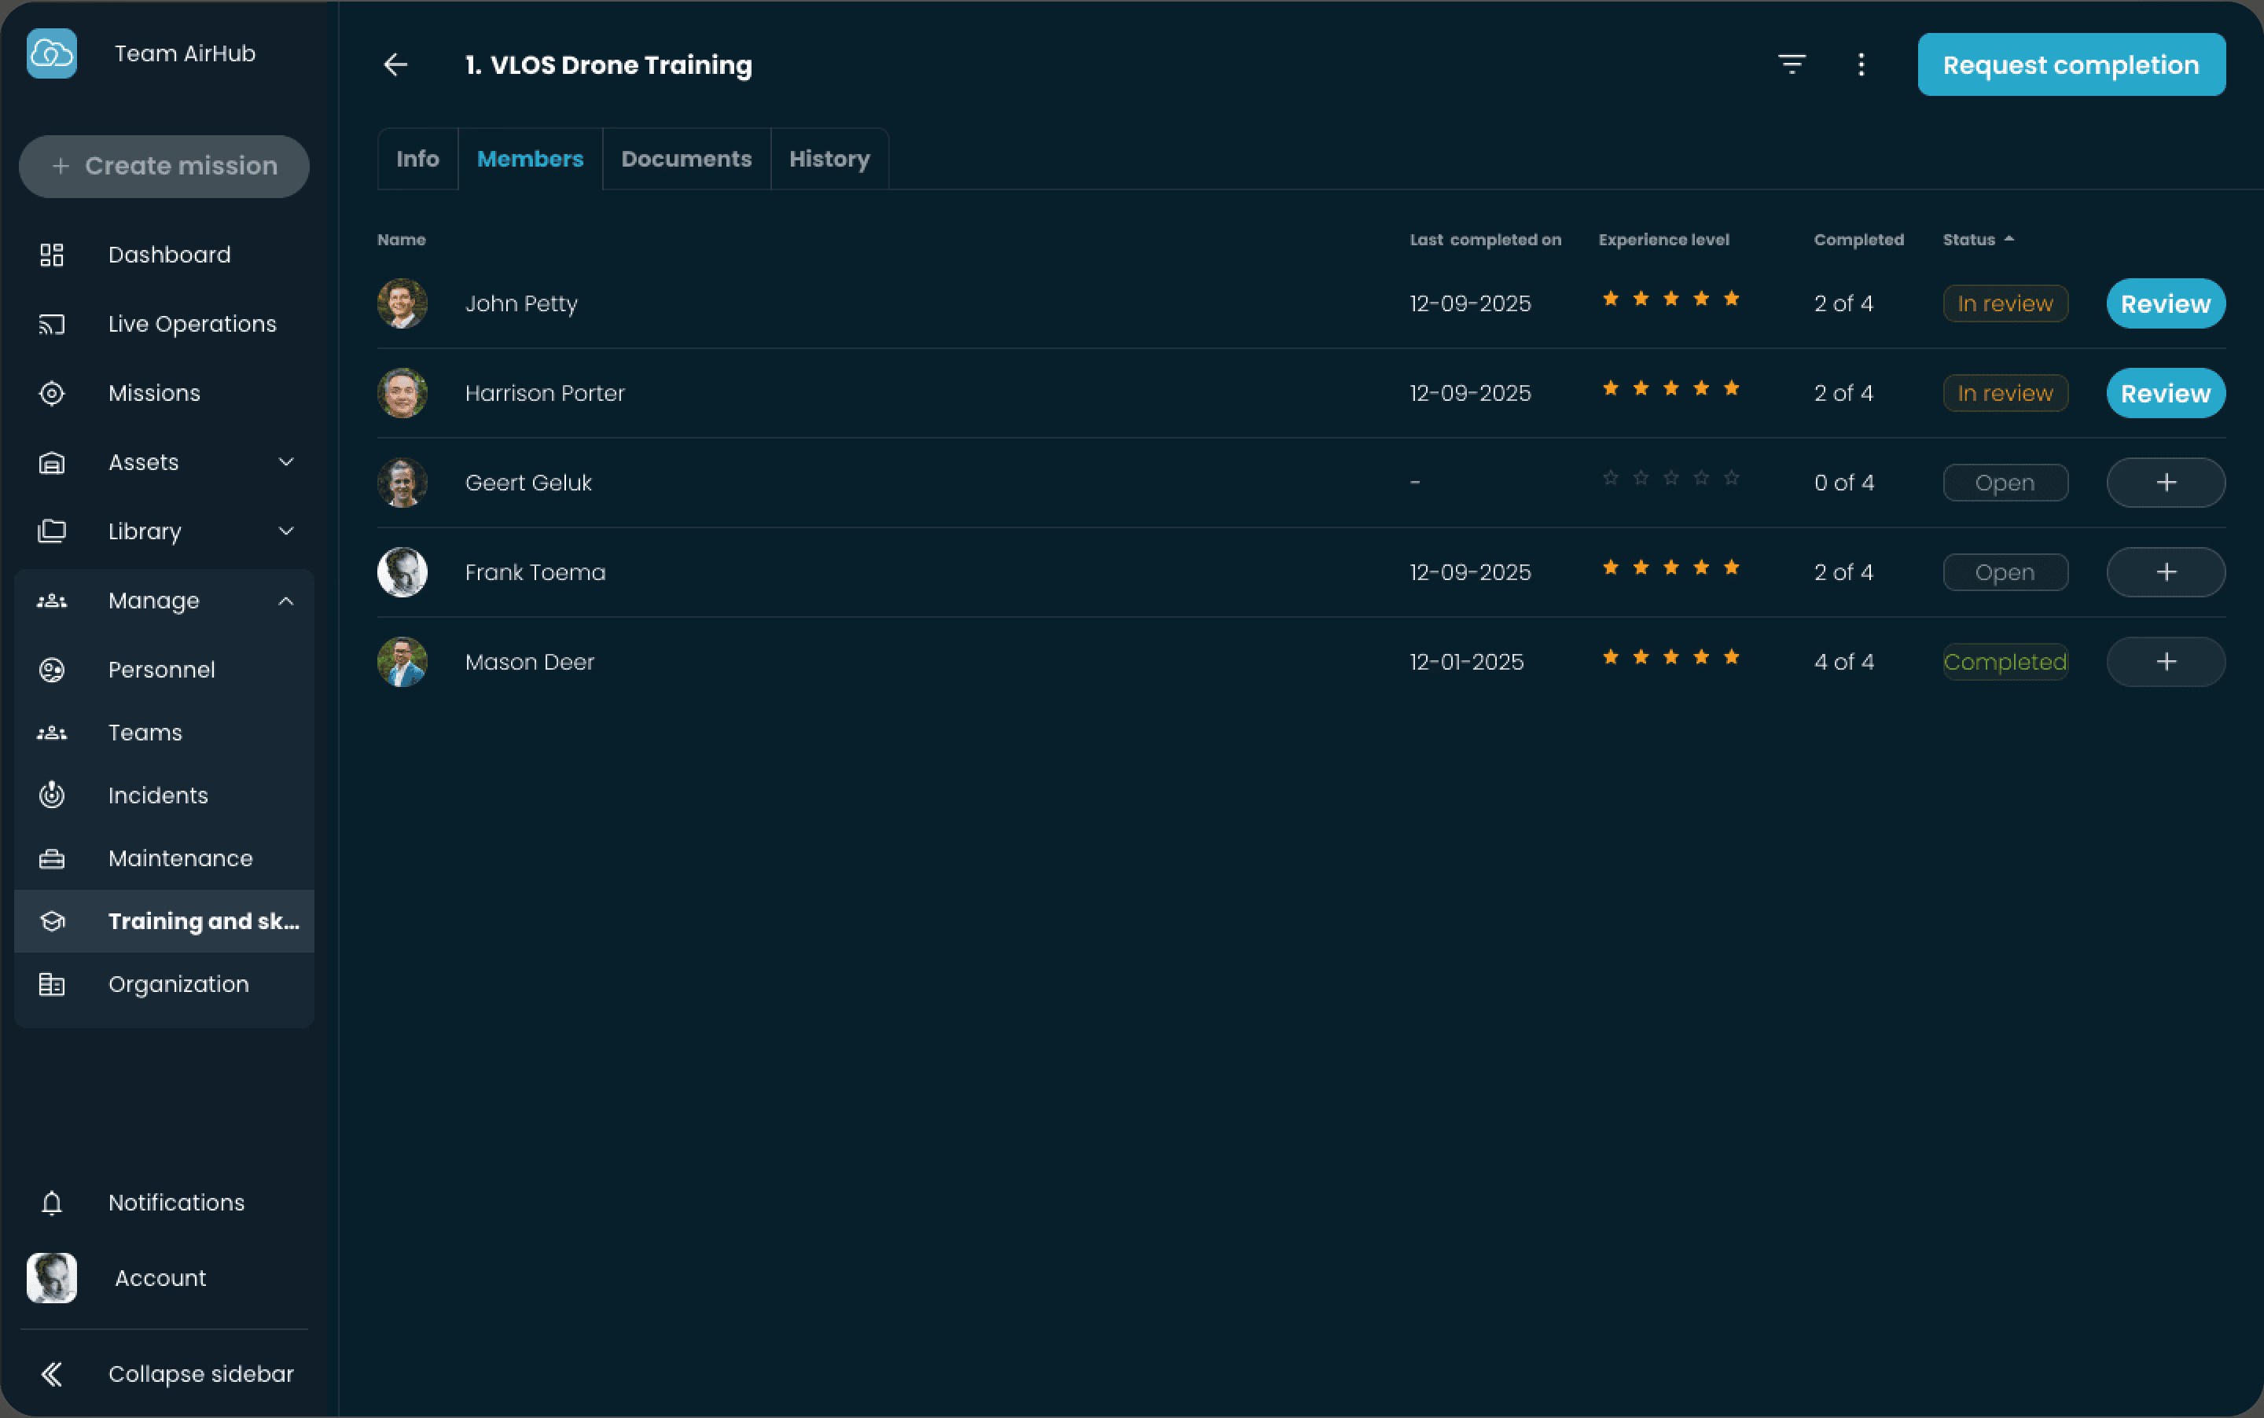
Task: Go to Missions in sidebar
Action: click(x=154, y=393)
